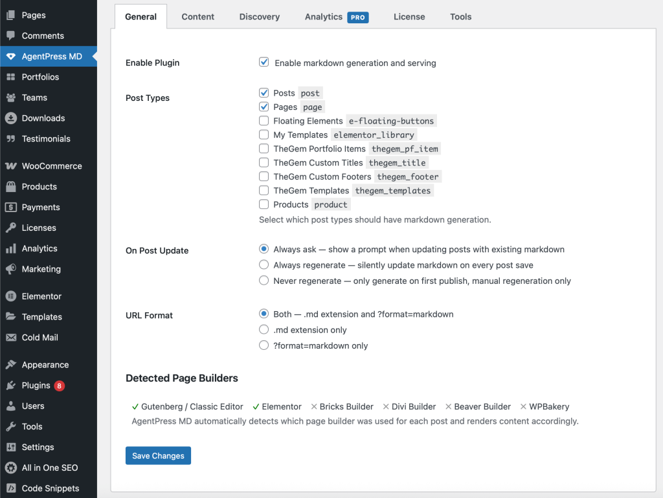Open the Appearance menu link

(x=45, y=365)
